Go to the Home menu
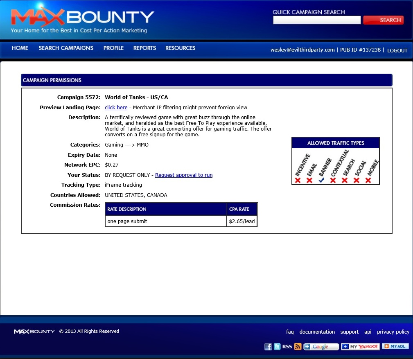 (20, 48)
